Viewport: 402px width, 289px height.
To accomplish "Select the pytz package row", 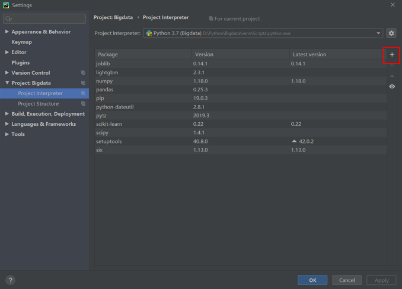I will 241,116.
